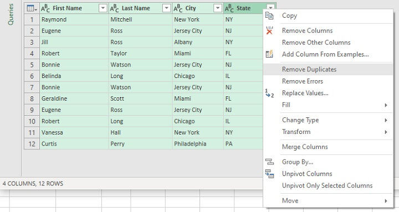The width and height of the screenshot is (399, 212).
Task: Select Remove Columns menu entry
Action: [x=328, y=30]
